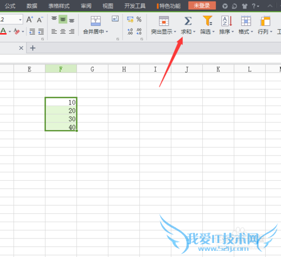Click the skin T-shirt icon
The image size is (281, 257).
click(244, 6)
